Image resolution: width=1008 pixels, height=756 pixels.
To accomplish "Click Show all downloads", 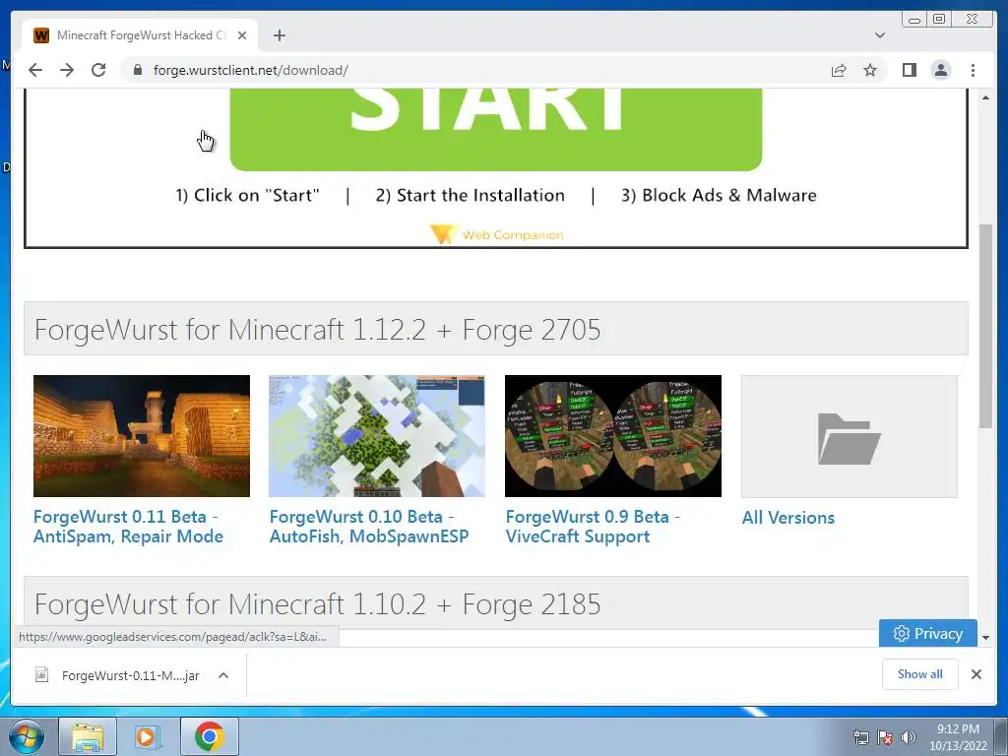I will [x=920, y=673].
